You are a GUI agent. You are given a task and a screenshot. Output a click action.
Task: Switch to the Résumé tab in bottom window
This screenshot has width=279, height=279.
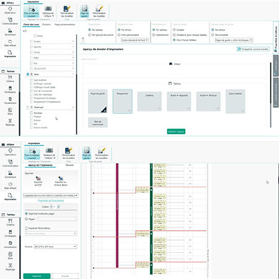[x=69, y=165]
